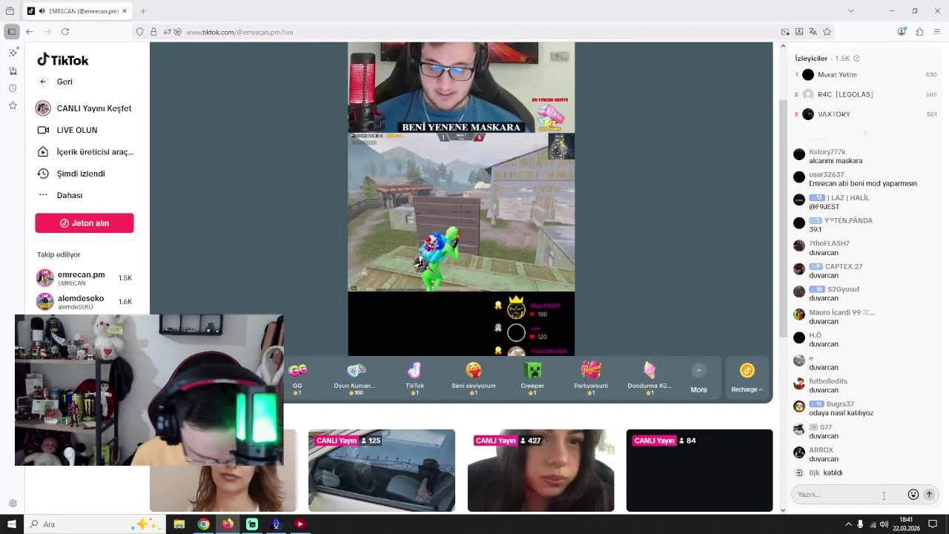
Task: Click the Jeton alın button
Action: pos(85,223)
